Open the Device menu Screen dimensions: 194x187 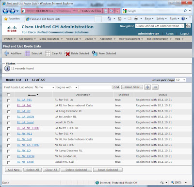(90, 39)
